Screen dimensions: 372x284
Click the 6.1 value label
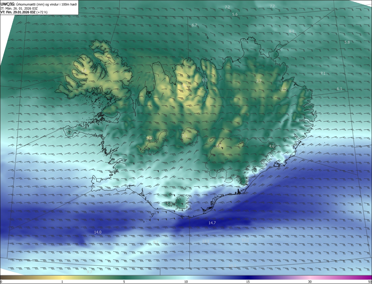(x=339, y=89)
